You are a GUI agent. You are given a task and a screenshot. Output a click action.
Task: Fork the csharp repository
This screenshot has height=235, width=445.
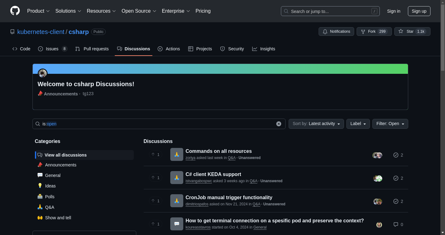[x=374, y=31]
